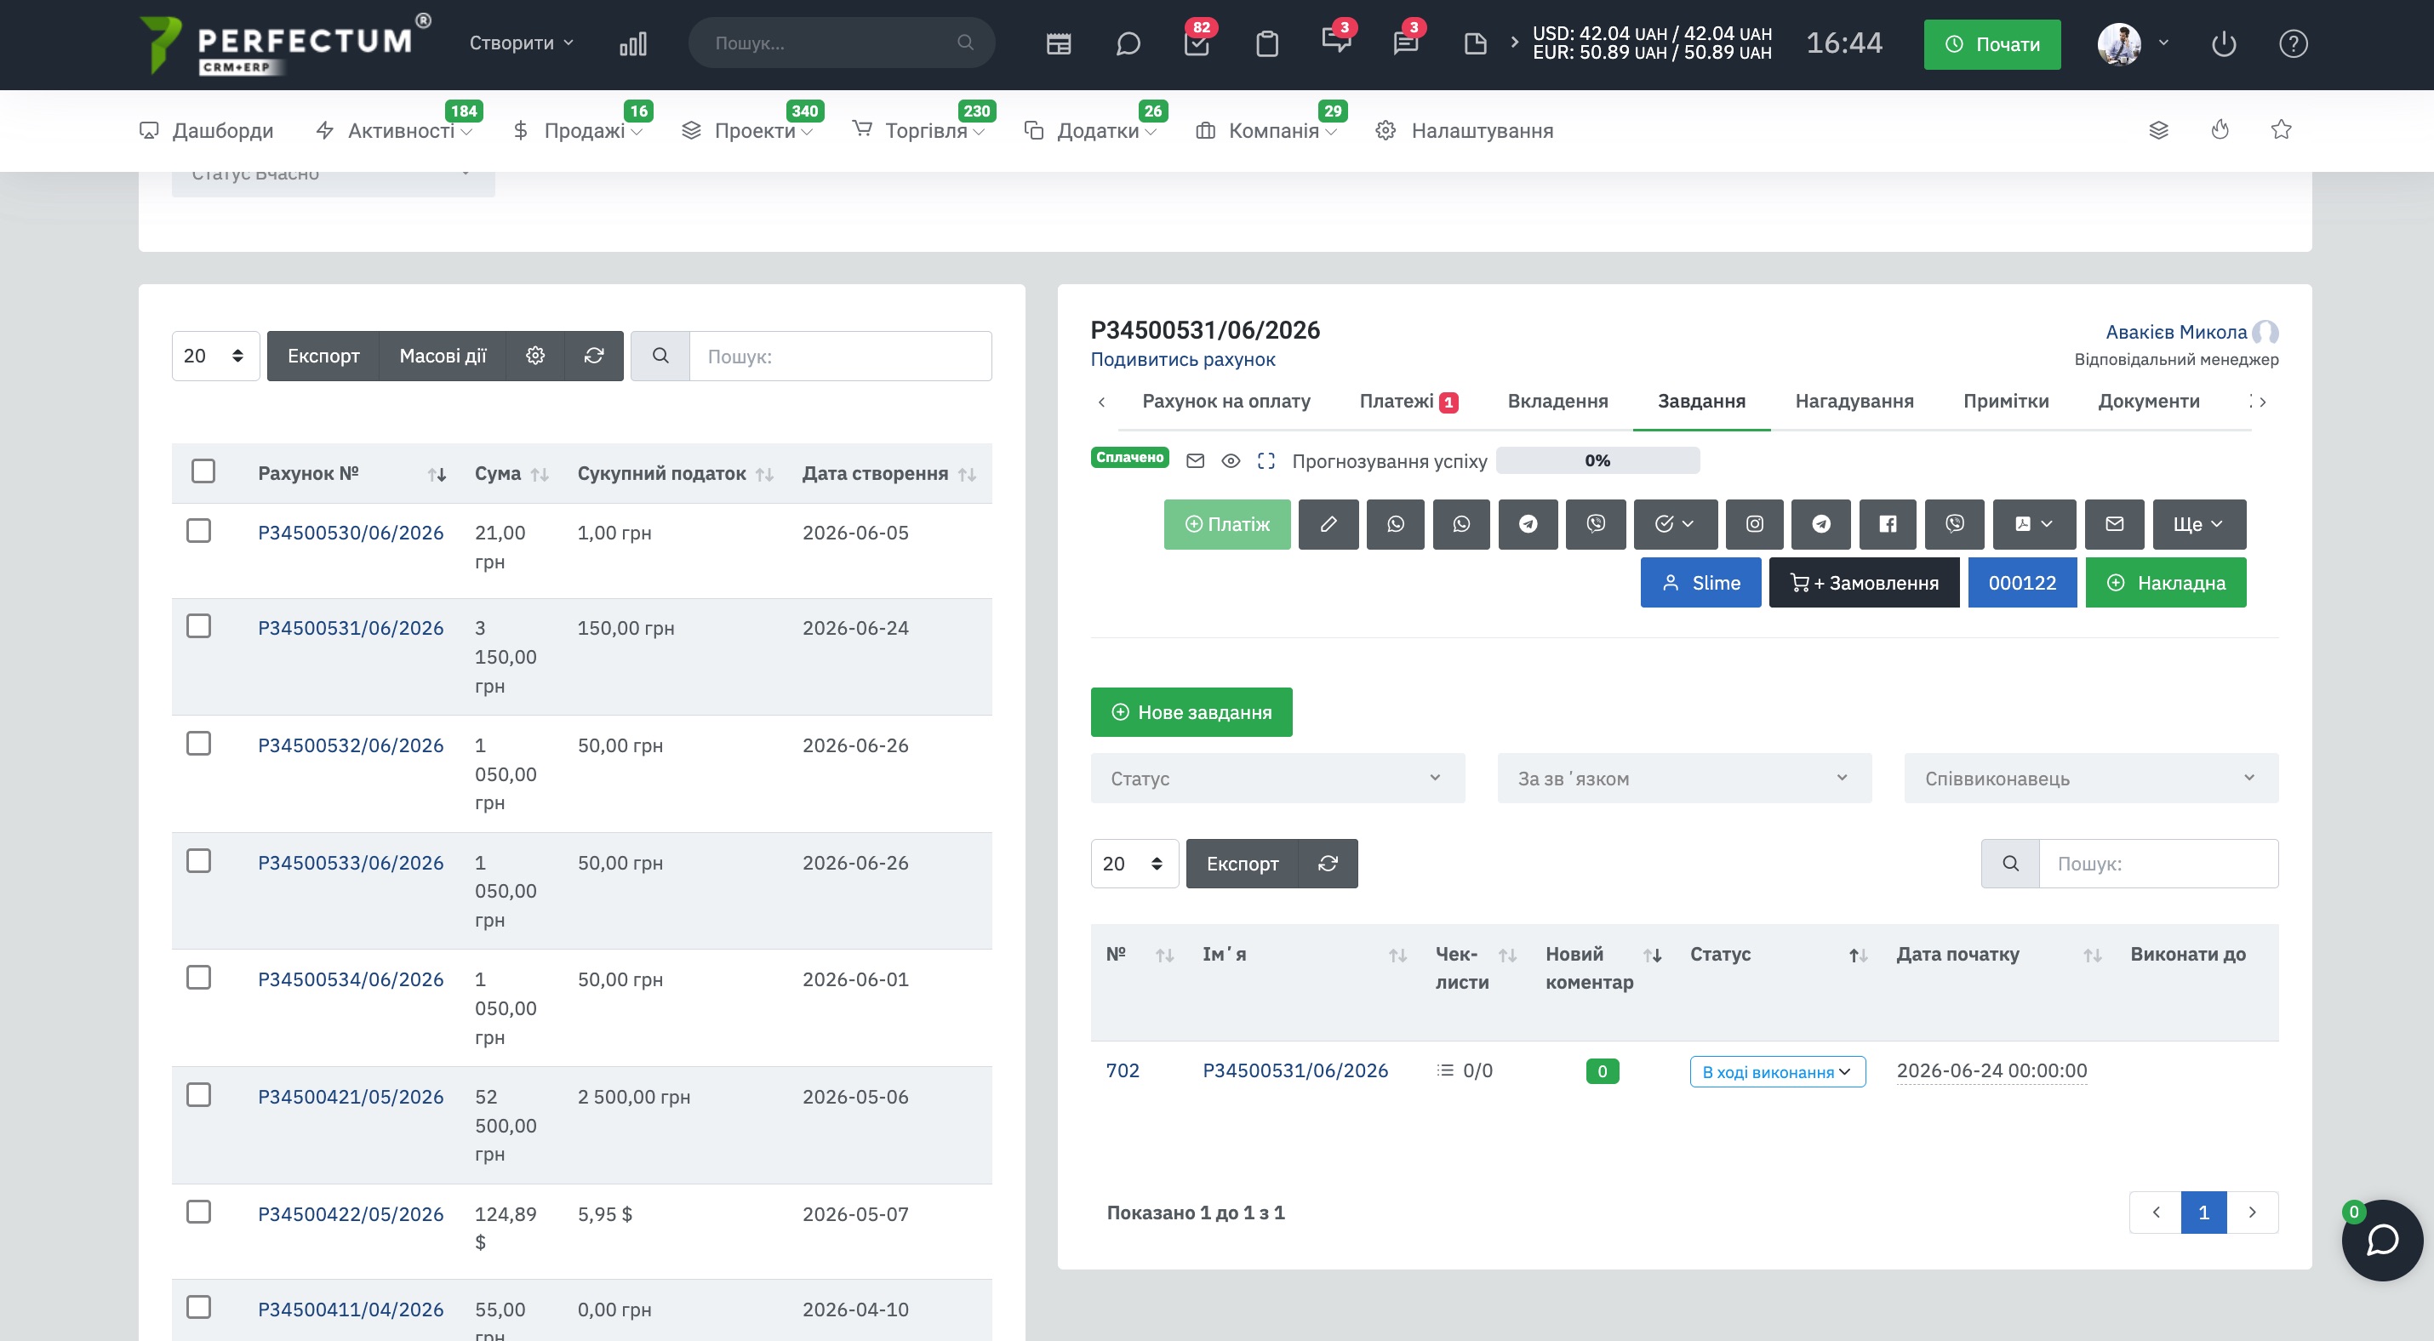Click the Facebook icon button
This screenshot has height=1341, width=2434.
point(1887,524)
